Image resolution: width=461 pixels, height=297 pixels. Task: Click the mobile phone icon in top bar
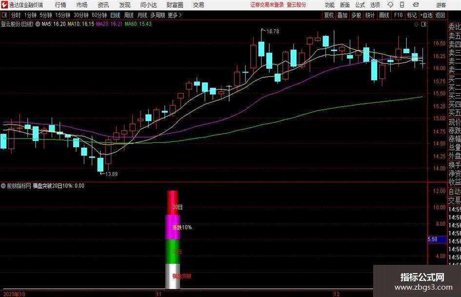tap(402, 5)
